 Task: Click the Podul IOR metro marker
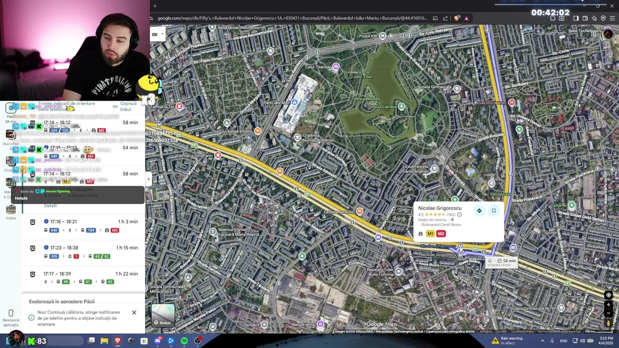[383, 36]
